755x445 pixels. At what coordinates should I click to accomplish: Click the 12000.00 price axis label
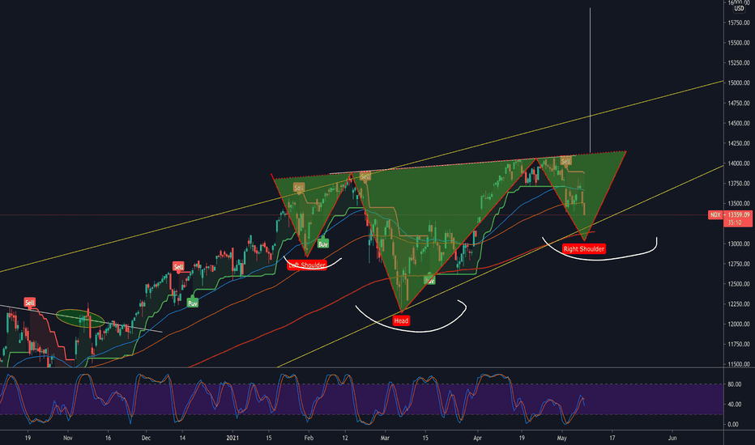pos(739,324)
